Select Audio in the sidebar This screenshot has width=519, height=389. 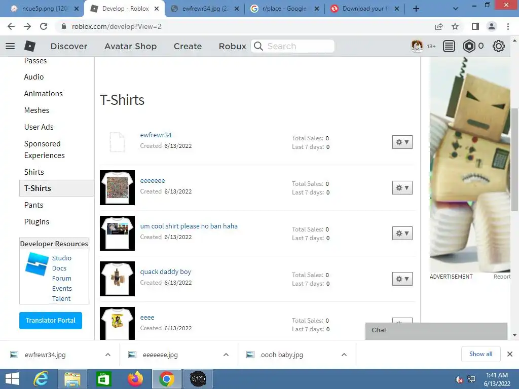pyautogui.click(x=34, y=77)
